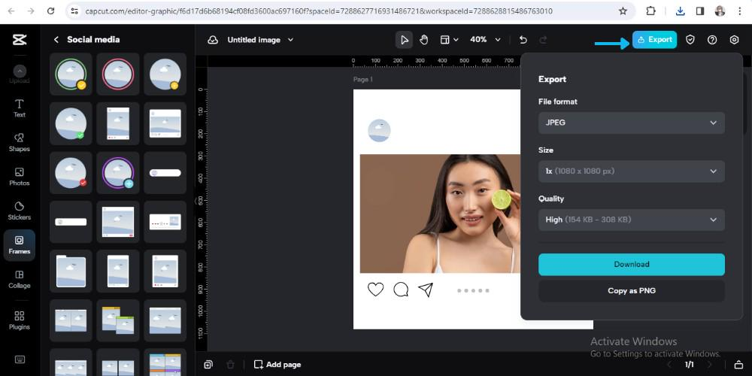Screen dimensions: 752x376
Task: Open the Chrome three-dot menu
Action: [x=739, y=11]
